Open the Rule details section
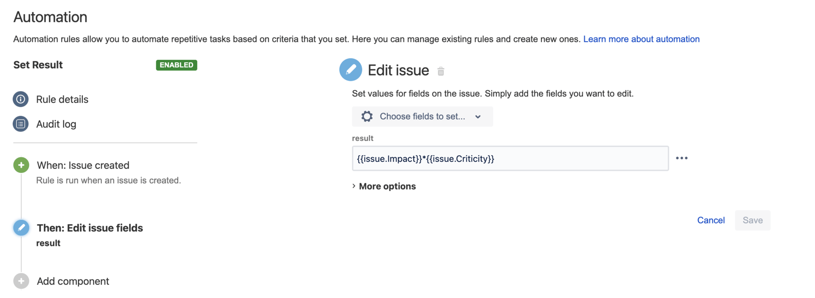Viewport: 815px width, 298px height. [62, 99]
